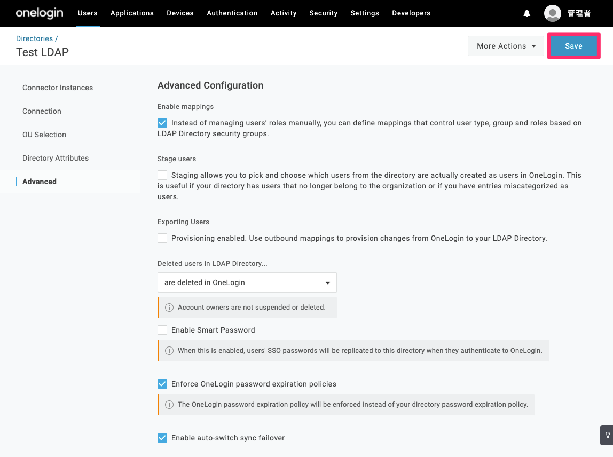
Task: Click 'Deleted users in LDAP Directory...' label
Action: [213, 264]
